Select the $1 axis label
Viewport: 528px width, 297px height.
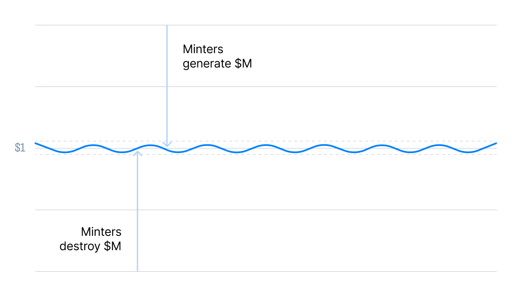pyautogui.click(x=20, y=148)
